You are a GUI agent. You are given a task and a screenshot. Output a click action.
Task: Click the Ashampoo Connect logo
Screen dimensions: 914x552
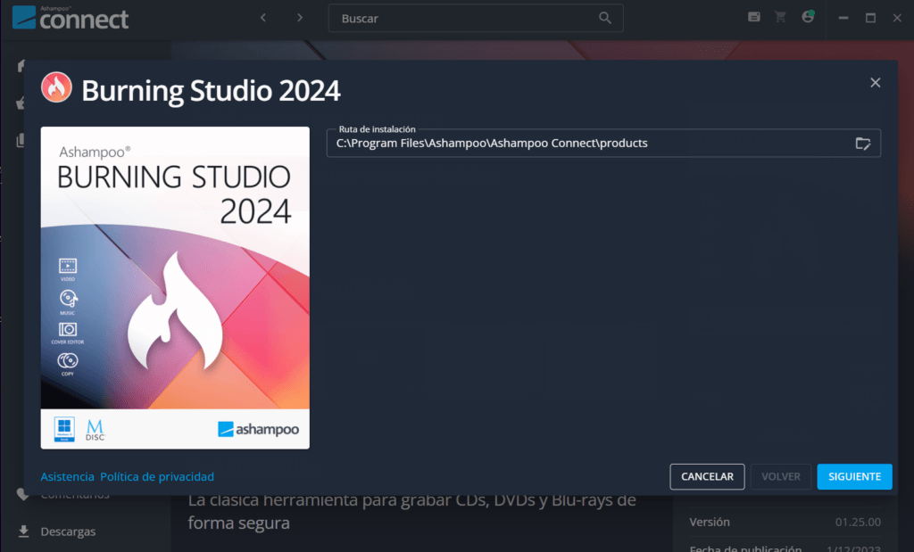pos(71,18)
